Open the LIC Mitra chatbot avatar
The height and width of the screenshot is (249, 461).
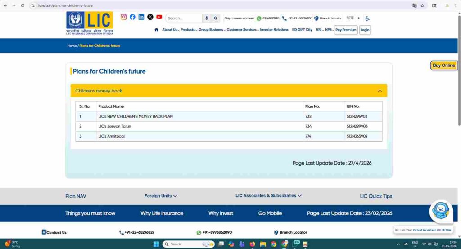(441, 211)
